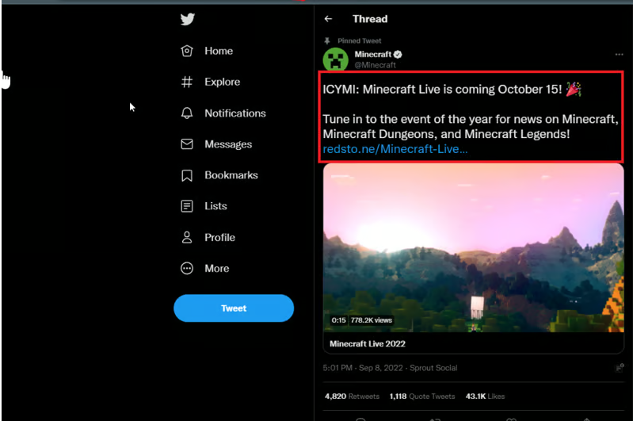633x421 pixels.
Task: Open Bookmarks via the bookmark icon
Action: [186, 175]
